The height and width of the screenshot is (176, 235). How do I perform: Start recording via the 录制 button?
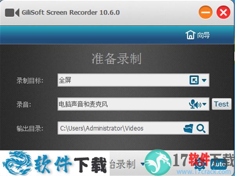pos(123,164)
